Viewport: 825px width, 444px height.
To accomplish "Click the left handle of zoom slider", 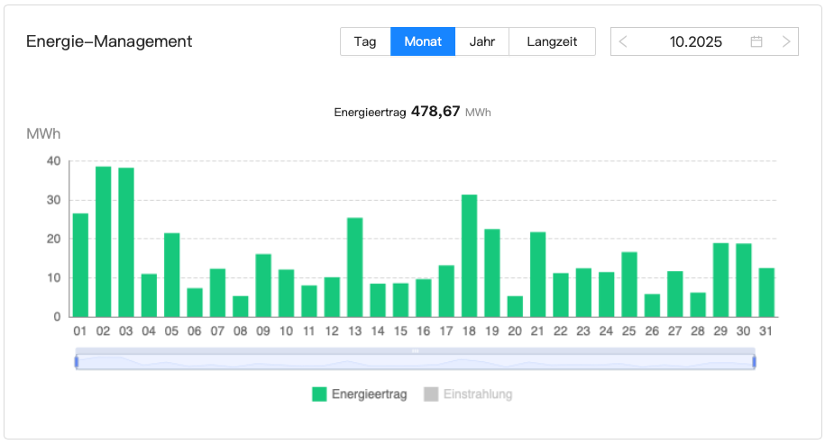I will click(77, 361).
